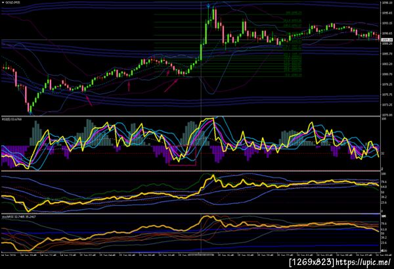Click the 1093.15 price scale label
Screen dimensions: 394x269
[387, 23]
